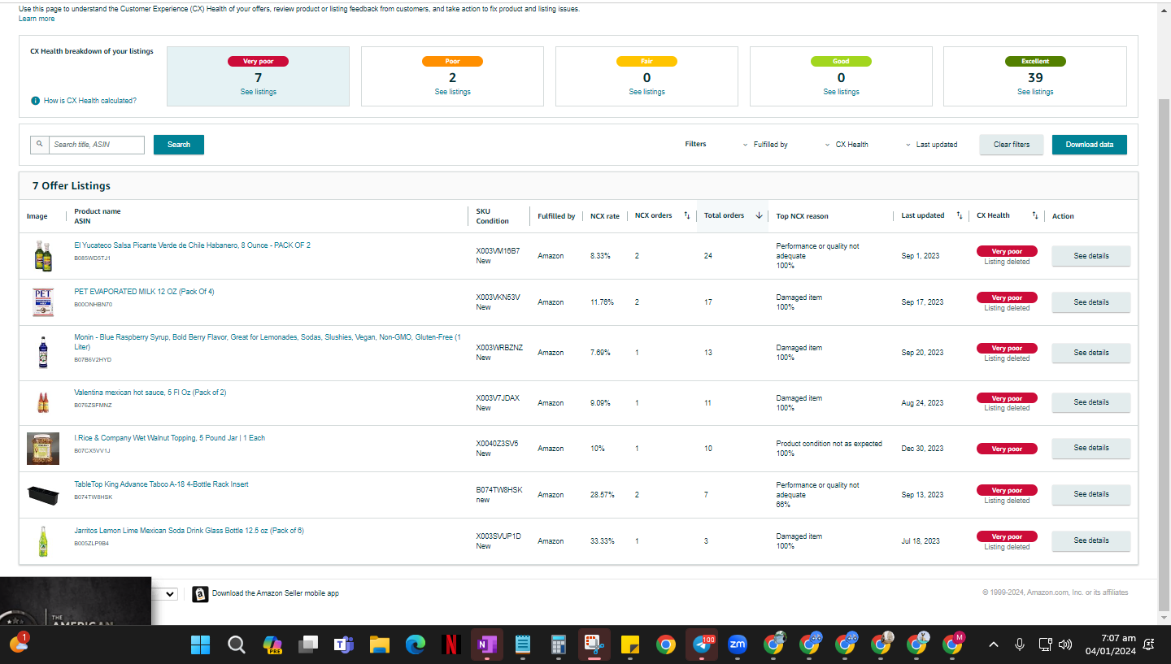This screenshot has width=1171, height=664.
Task: See details for TableTop King Rack Insert
Action: [1090, 494]
